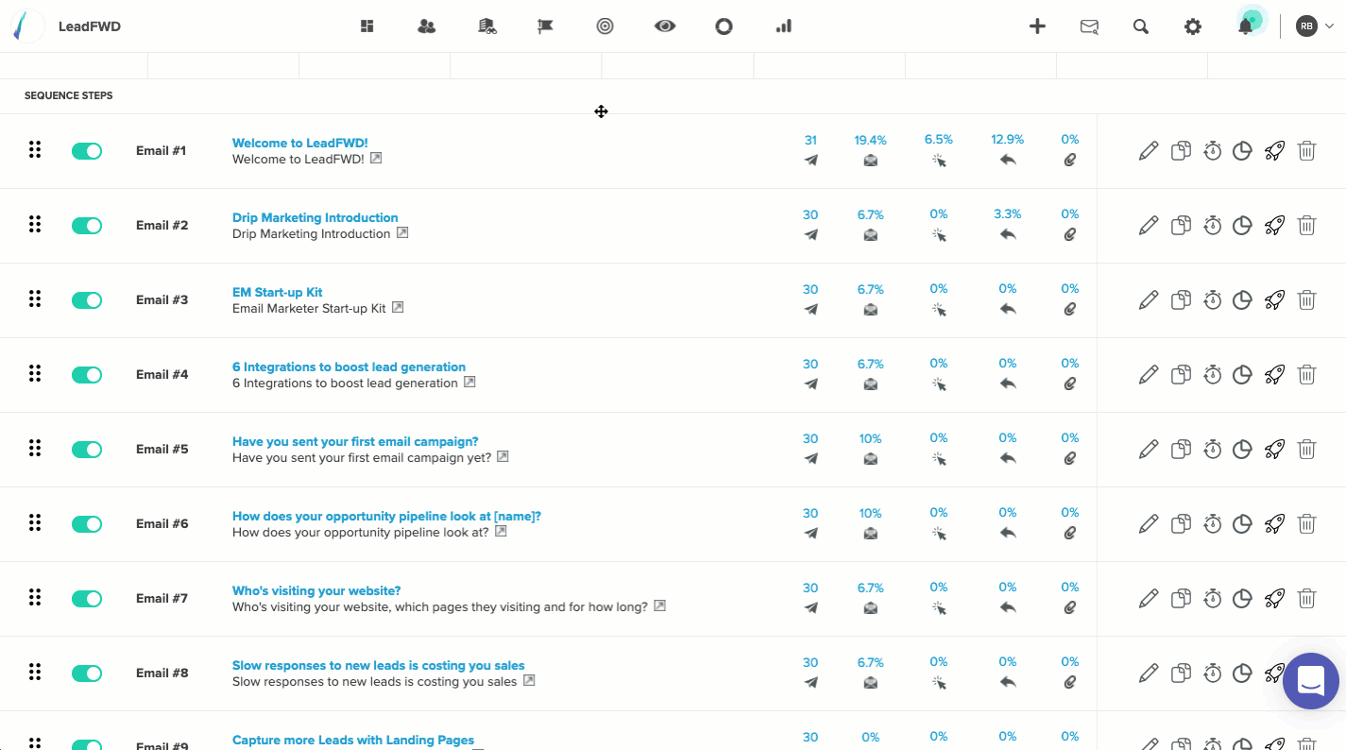Open the RB user account dropdown

1315,26
